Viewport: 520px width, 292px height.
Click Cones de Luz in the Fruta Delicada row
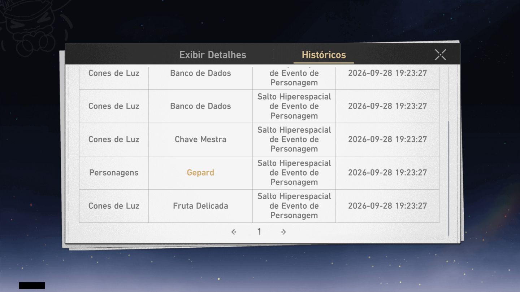[x=114, y=206]
